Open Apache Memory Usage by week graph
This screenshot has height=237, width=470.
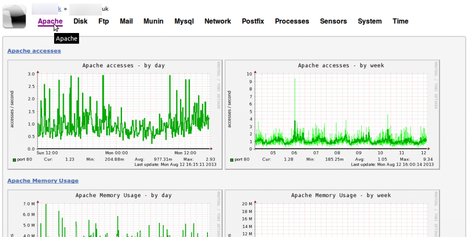(x=332, y=214)
